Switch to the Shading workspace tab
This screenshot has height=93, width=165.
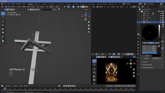coord(68,4)
